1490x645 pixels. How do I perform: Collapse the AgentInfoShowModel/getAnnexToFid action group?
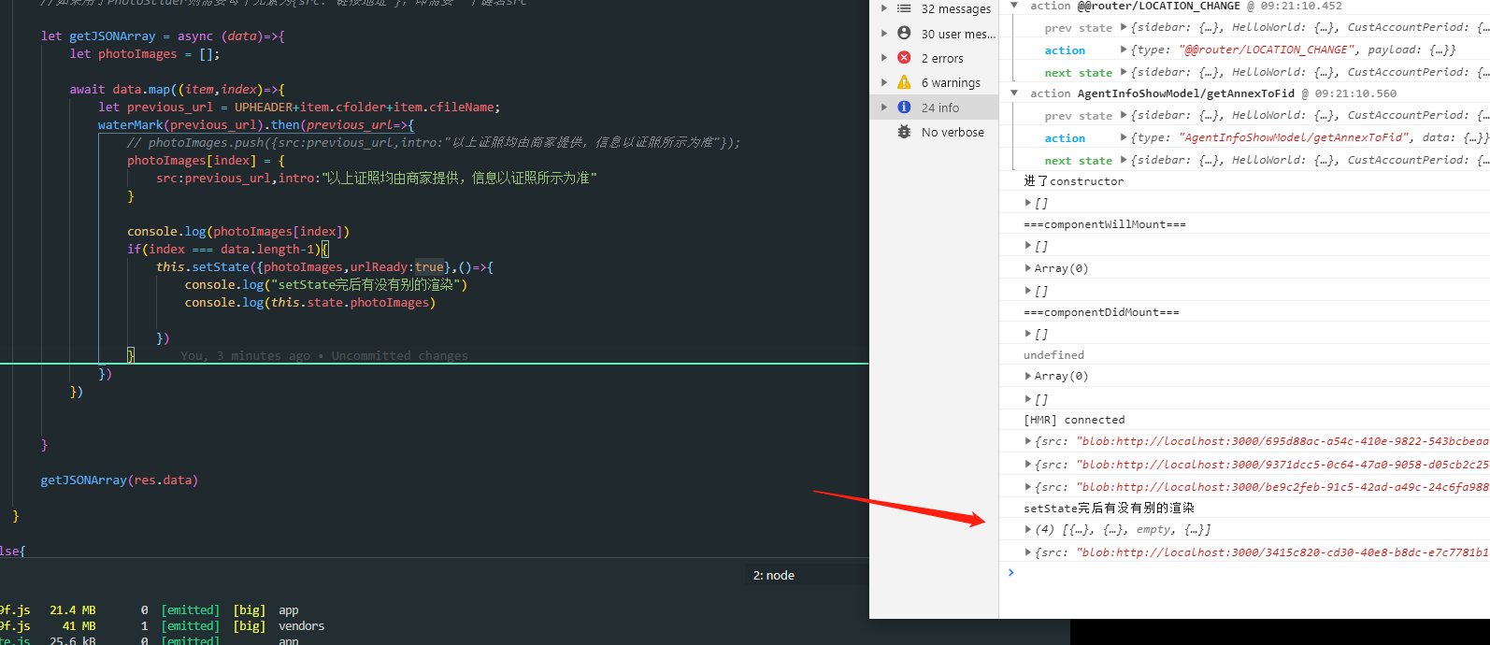point(1014,93)
